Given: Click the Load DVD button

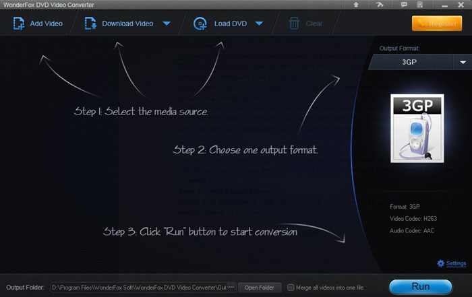Looking at the screenshot, I should click(220, 24).
